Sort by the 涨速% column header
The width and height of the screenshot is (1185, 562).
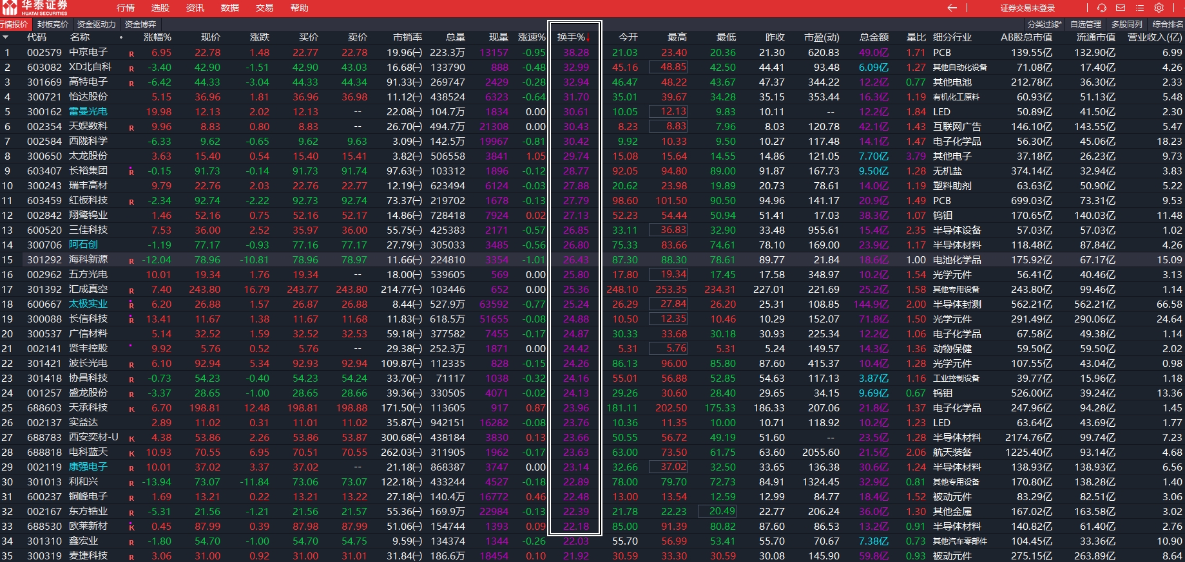tap(532, 37)
